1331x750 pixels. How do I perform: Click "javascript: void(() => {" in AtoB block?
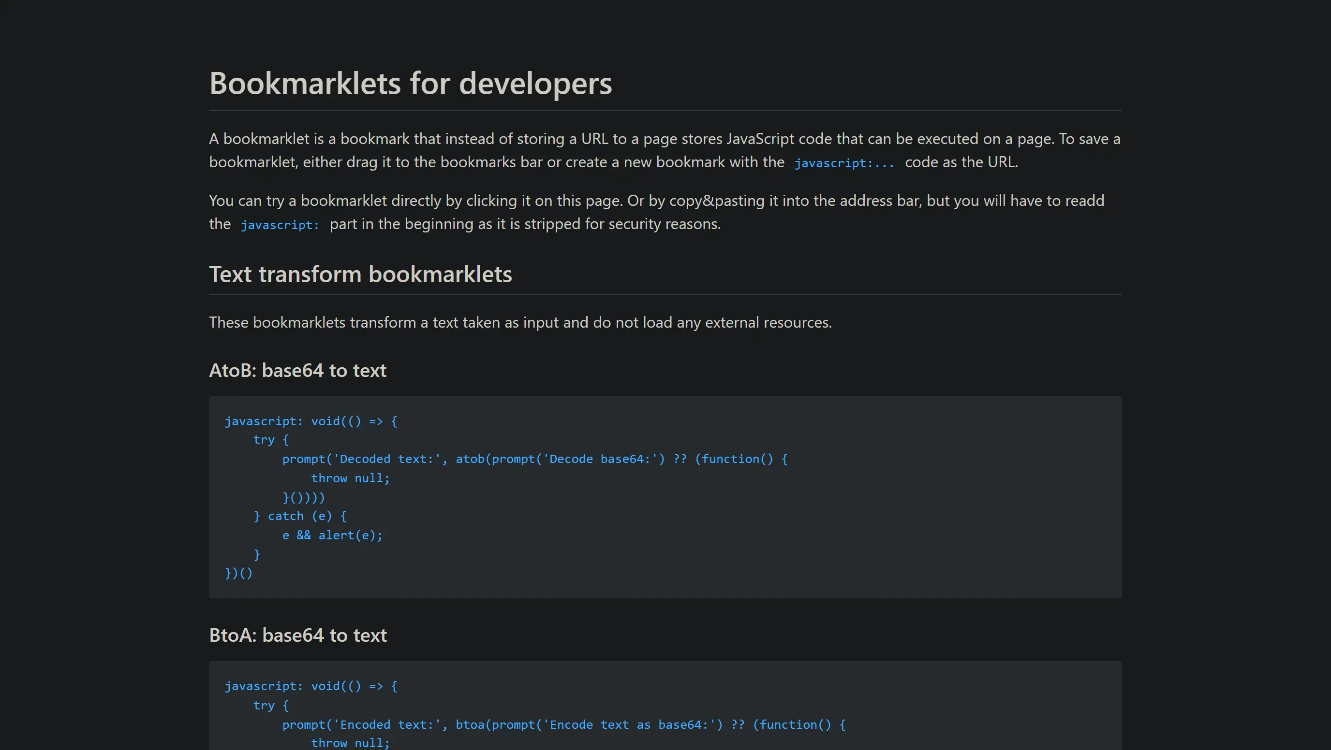pos(311,421)
